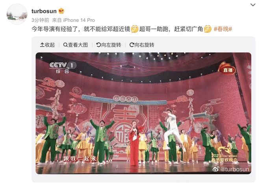Click the upward arrow collapse icon

pos(42,45)
